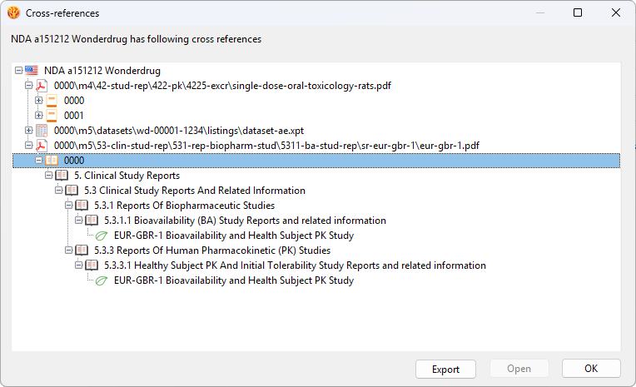
Task: Click book icon beside 5. Clinical Study Reports
Action: (x=62, y=176)
